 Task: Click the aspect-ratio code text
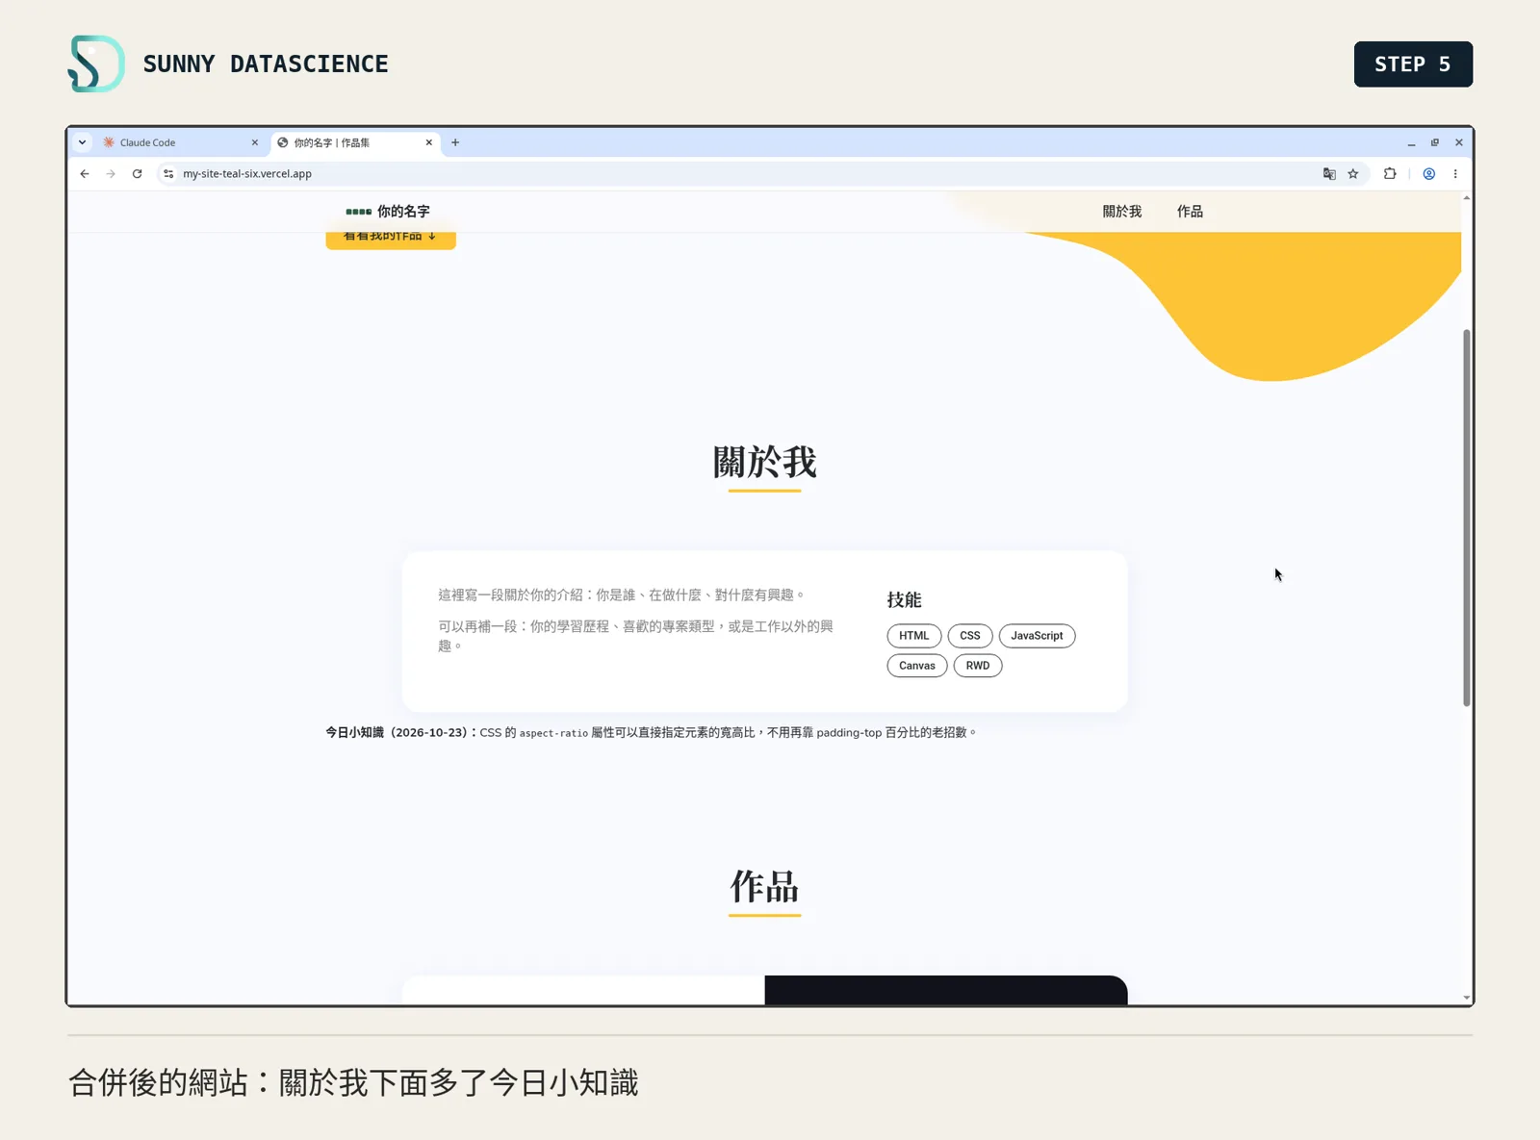[553, 733]
